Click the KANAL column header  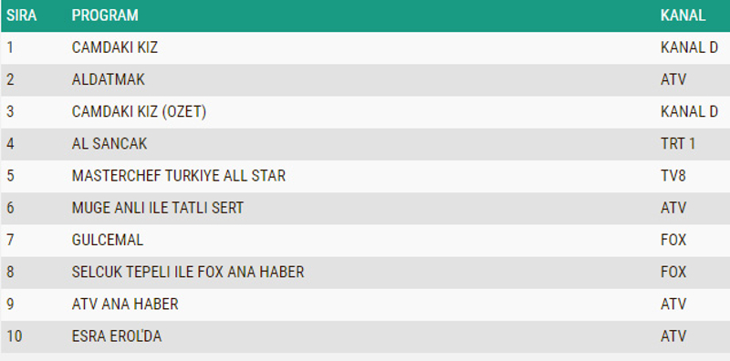click(683, 15)
